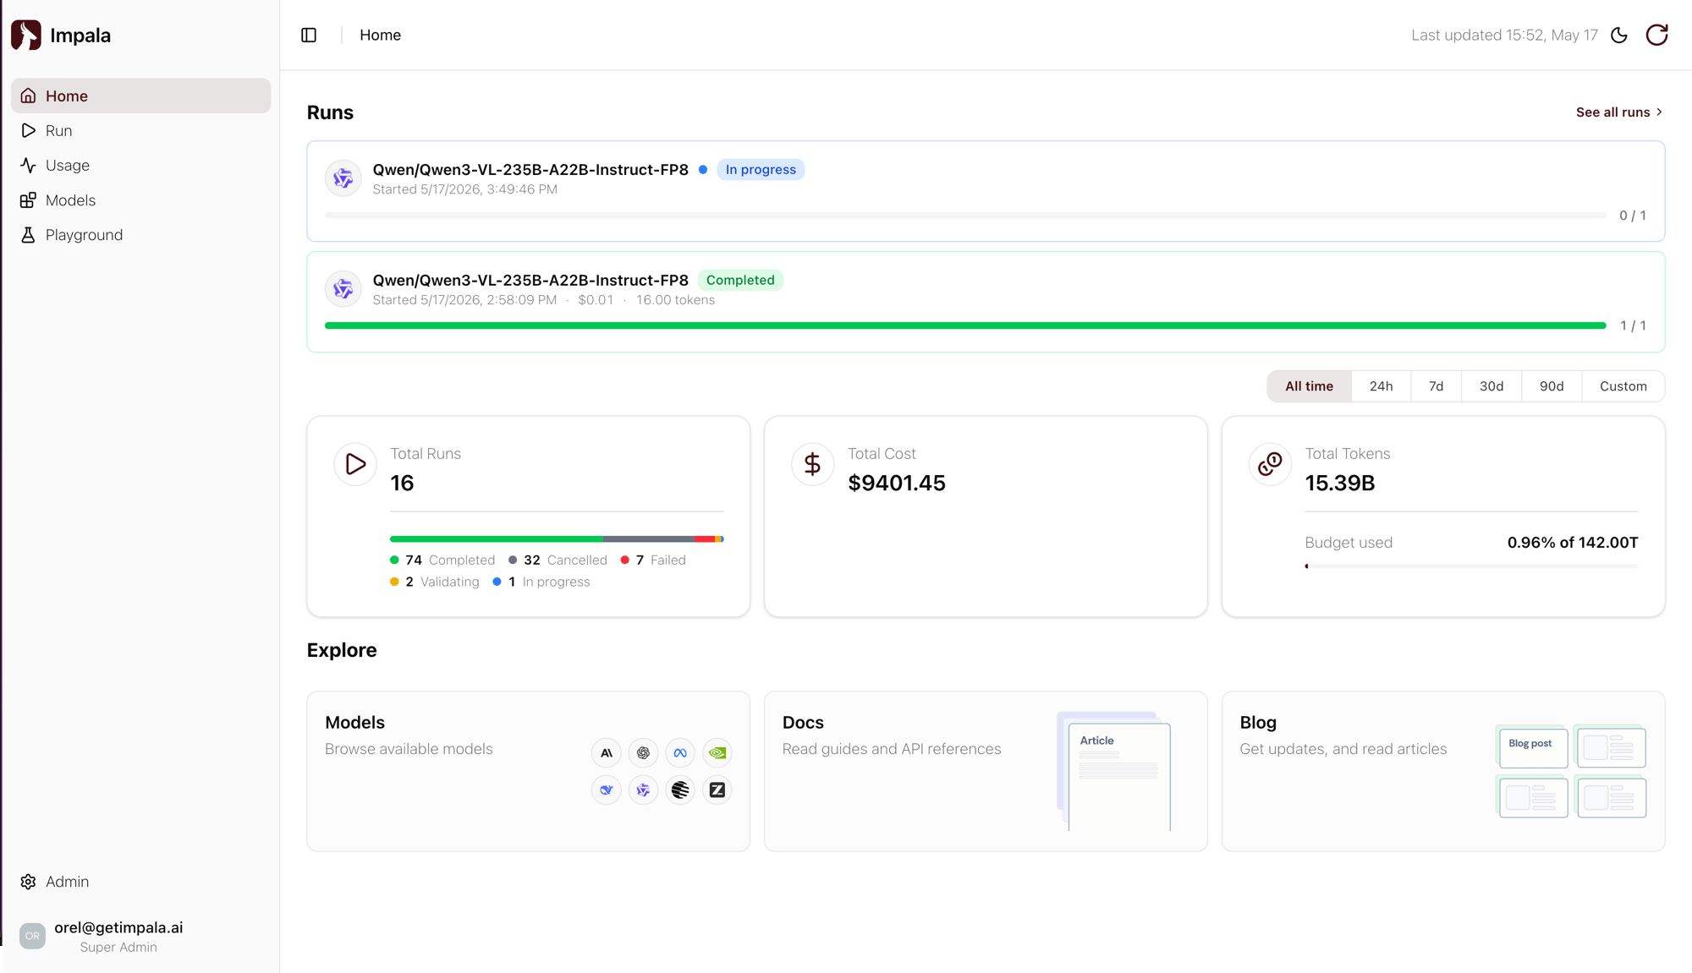Click Last updated 15:52, May 17 text
This screenshot has height=973, width=1692.
(1504, 35)
